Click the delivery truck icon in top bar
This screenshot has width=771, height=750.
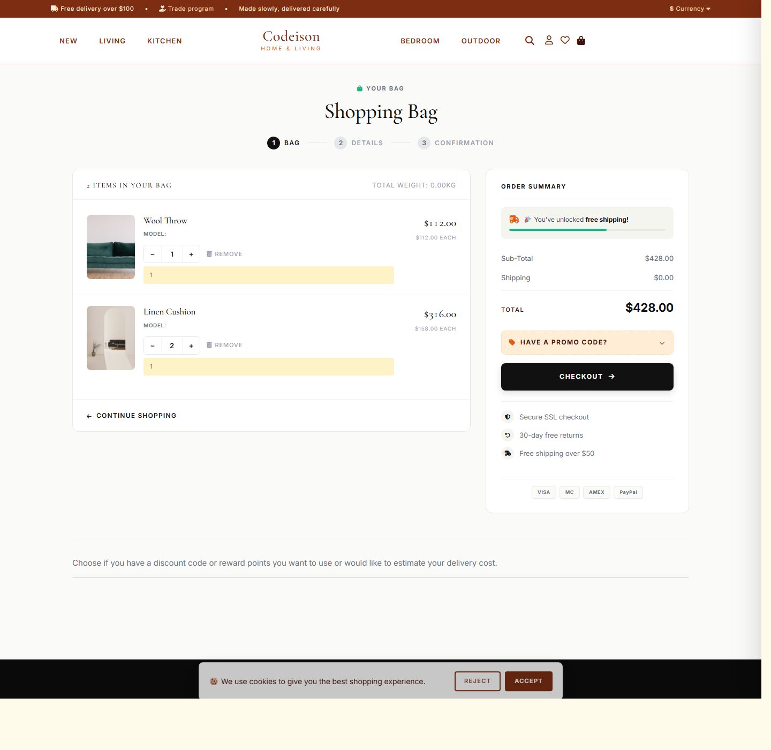click(x=54, y=9)
